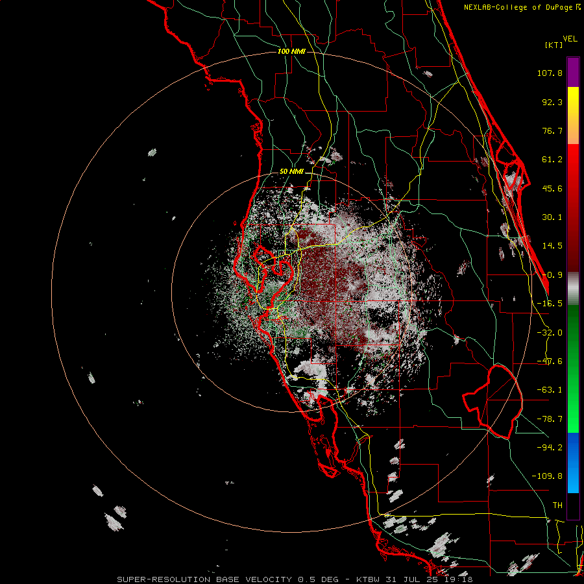Click the -94.2 velocity legend value
584x584 pixels.
(550, 447)
